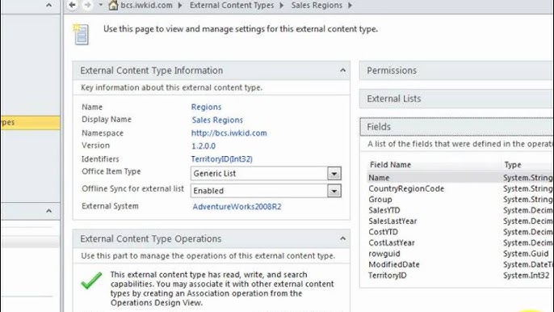
Task: Select the Permissions panel header
Action: coord(456,70)
